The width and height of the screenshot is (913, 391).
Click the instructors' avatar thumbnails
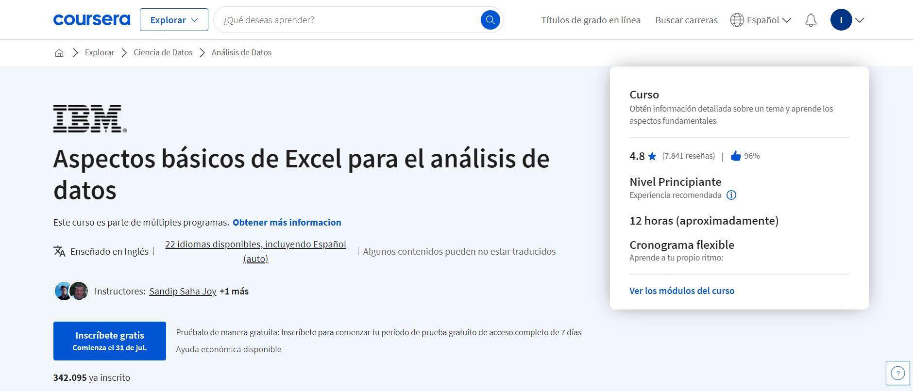click(71, 291)
